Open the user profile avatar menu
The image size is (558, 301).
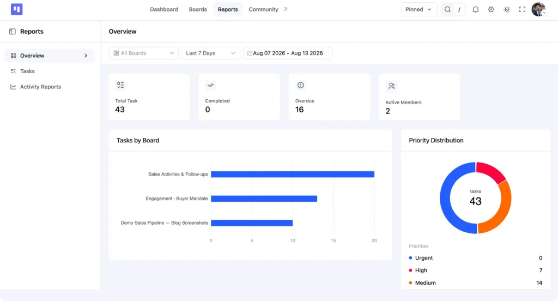point(538,9)
